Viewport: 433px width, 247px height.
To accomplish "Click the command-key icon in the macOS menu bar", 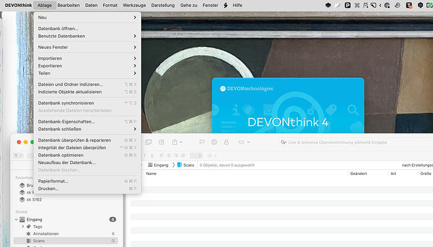I will (357, 5).
